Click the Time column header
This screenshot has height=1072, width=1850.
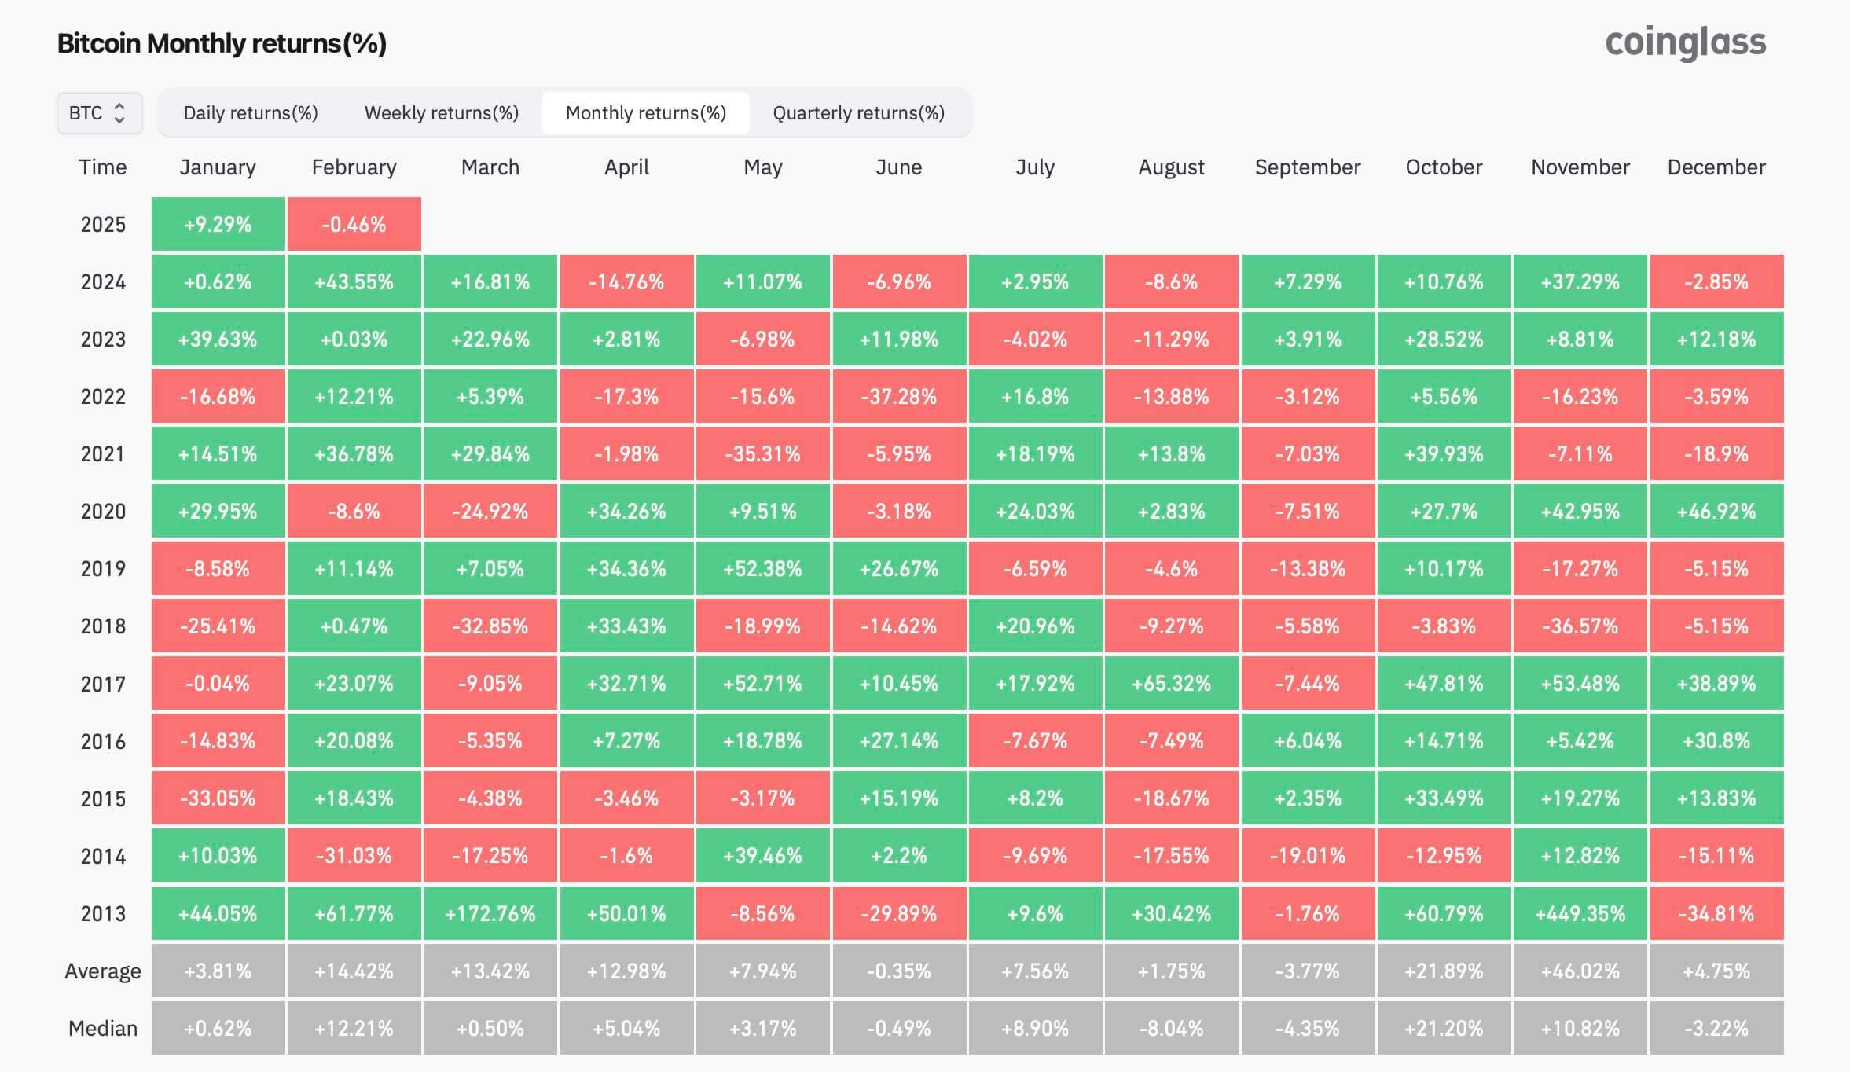103,167
